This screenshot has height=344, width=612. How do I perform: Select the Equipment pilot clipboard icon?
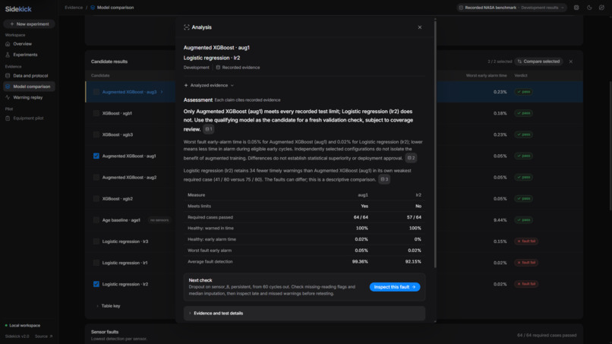(x=8, y=118)
